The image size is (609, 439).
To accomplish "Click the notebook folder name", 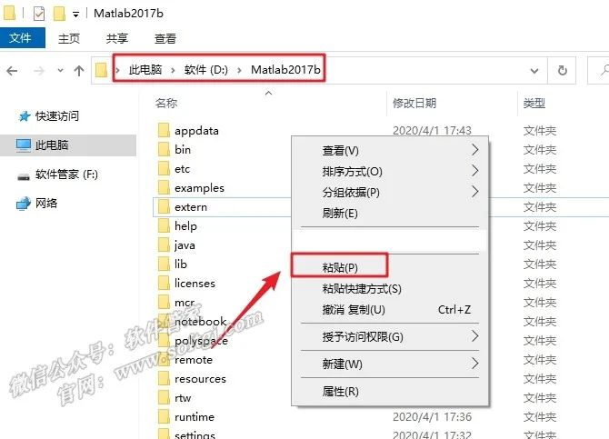I will pyautogui.click(x=200, y=321).
